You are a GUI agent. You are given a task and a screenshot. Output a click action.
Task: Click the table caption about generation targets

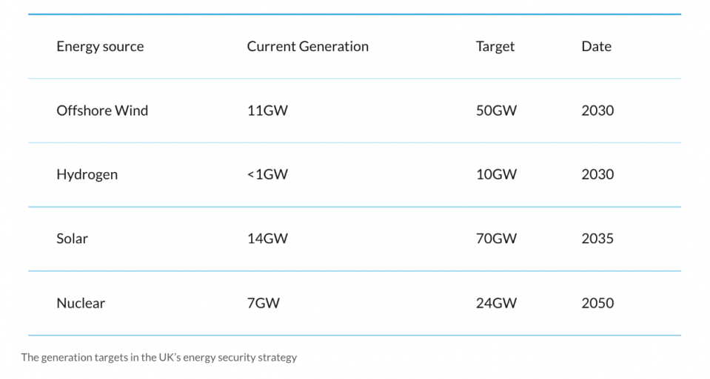pyautogui.click(x=158, y=358)
